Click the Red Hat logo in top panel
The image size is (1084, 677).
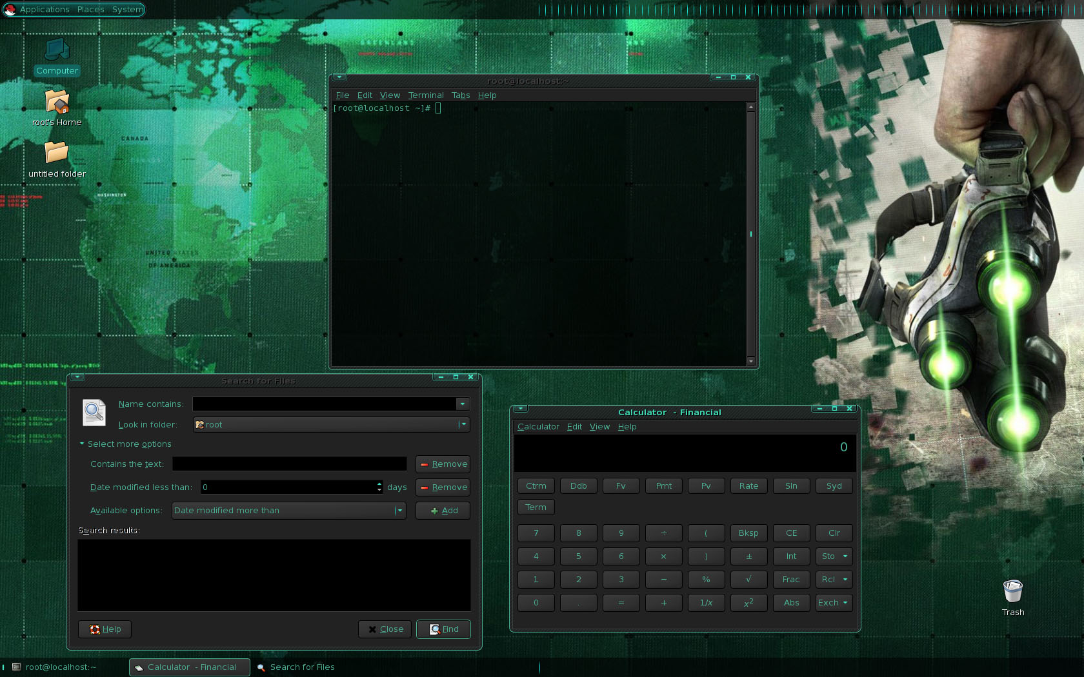10,10
